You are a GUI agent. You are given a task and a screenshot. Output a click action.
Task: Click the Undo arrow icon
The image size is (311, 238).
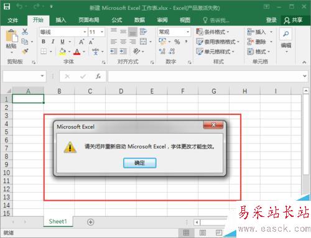[x=20, y=7]
